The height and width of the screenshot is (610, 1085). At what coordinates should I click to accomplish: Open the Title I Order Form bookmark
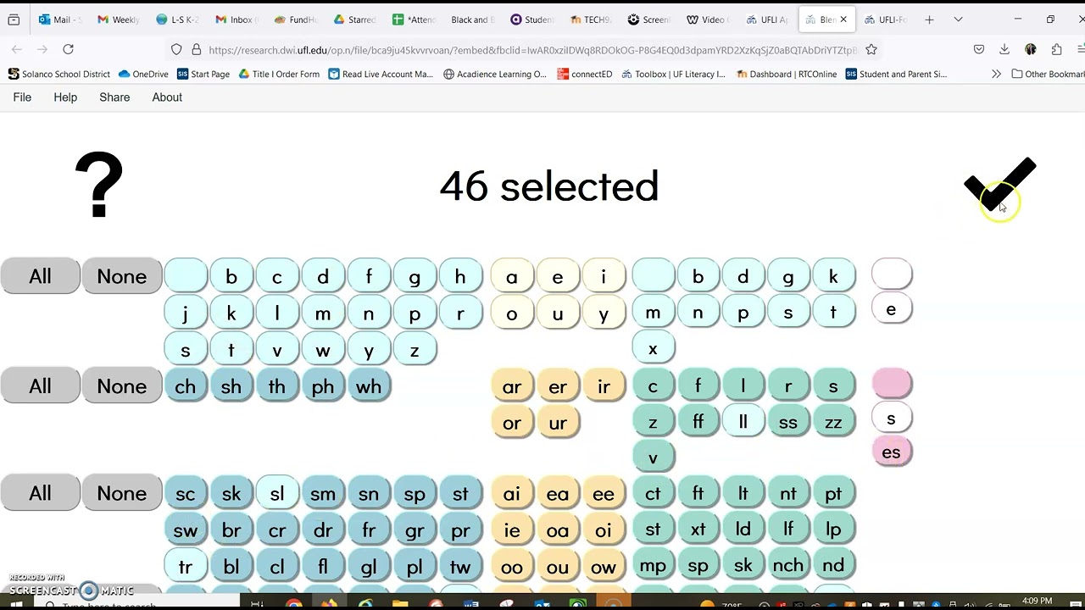[279, 75]
